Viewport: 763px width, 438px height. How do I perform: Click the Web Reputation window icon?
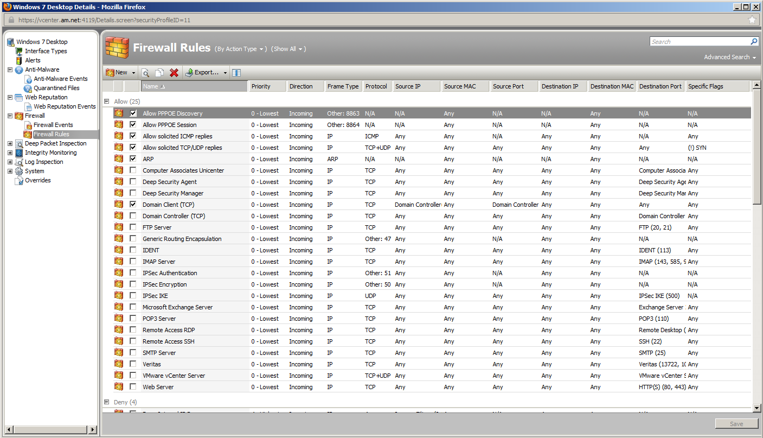(19, 97)
